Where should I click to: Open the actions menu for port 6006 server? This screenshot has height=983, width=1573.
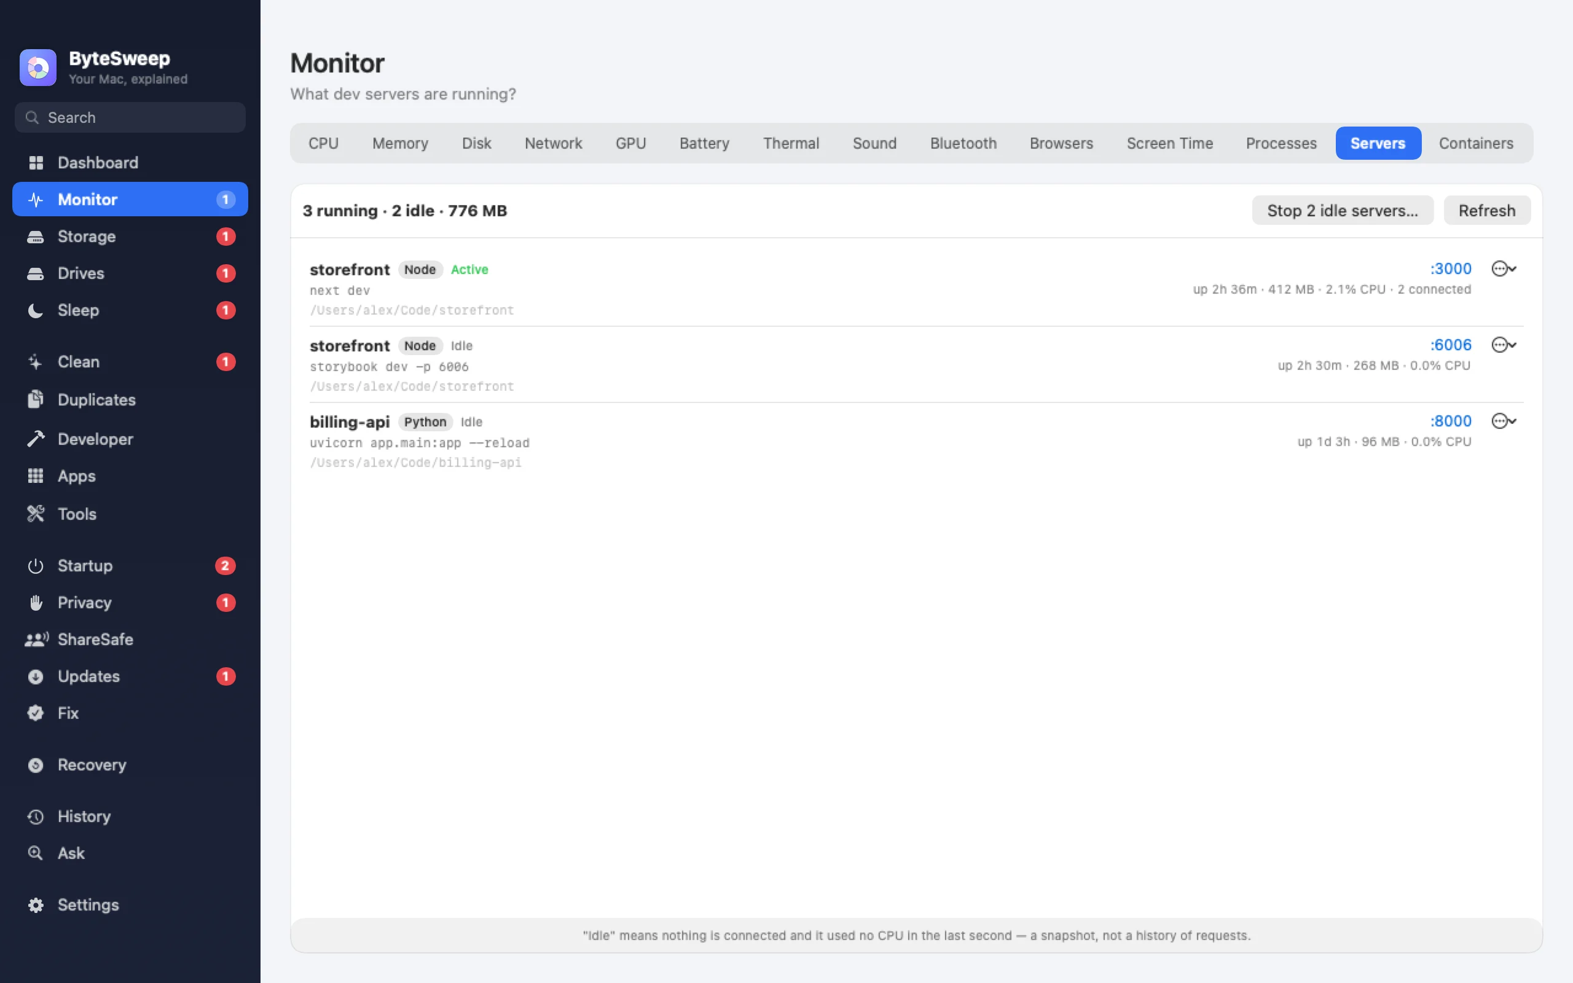1504,345
